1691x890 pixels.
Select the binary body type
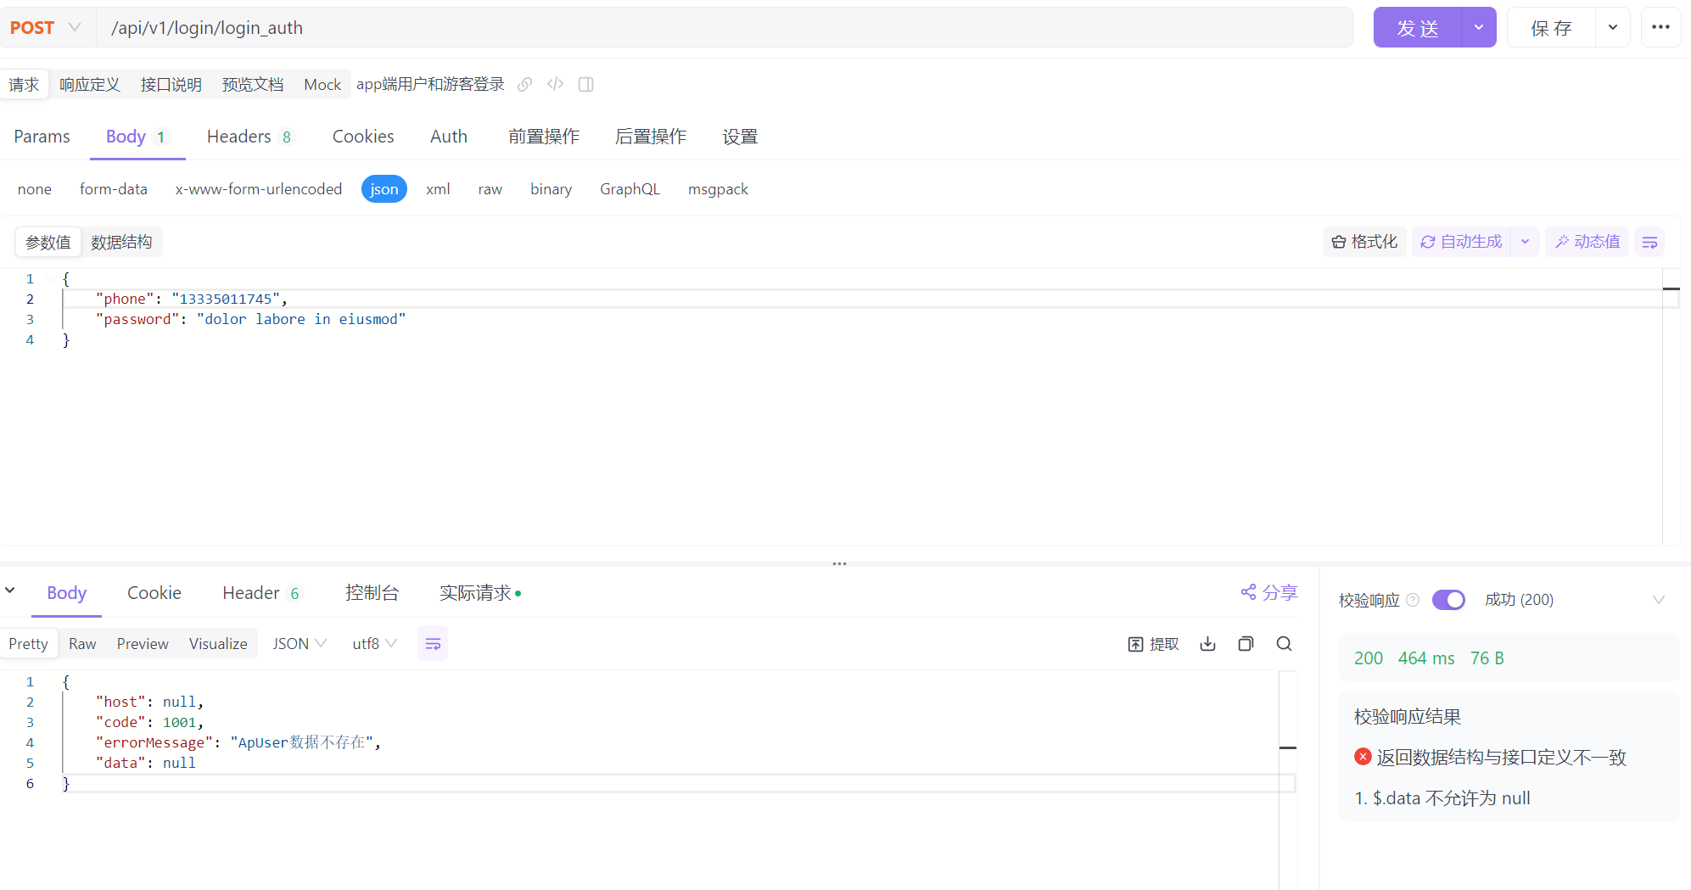point(552,189)
